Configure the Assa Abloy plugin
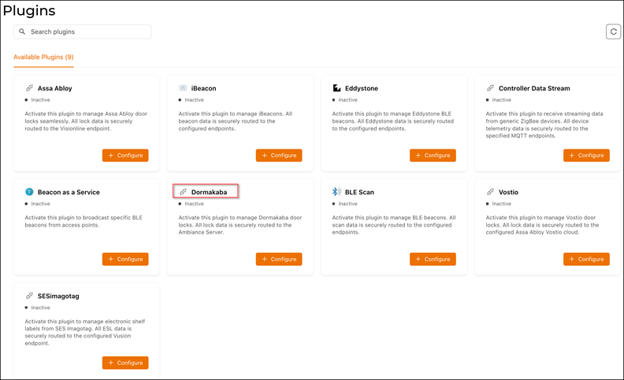This screenshot has width=624, height=380. (x=125, y=156)
